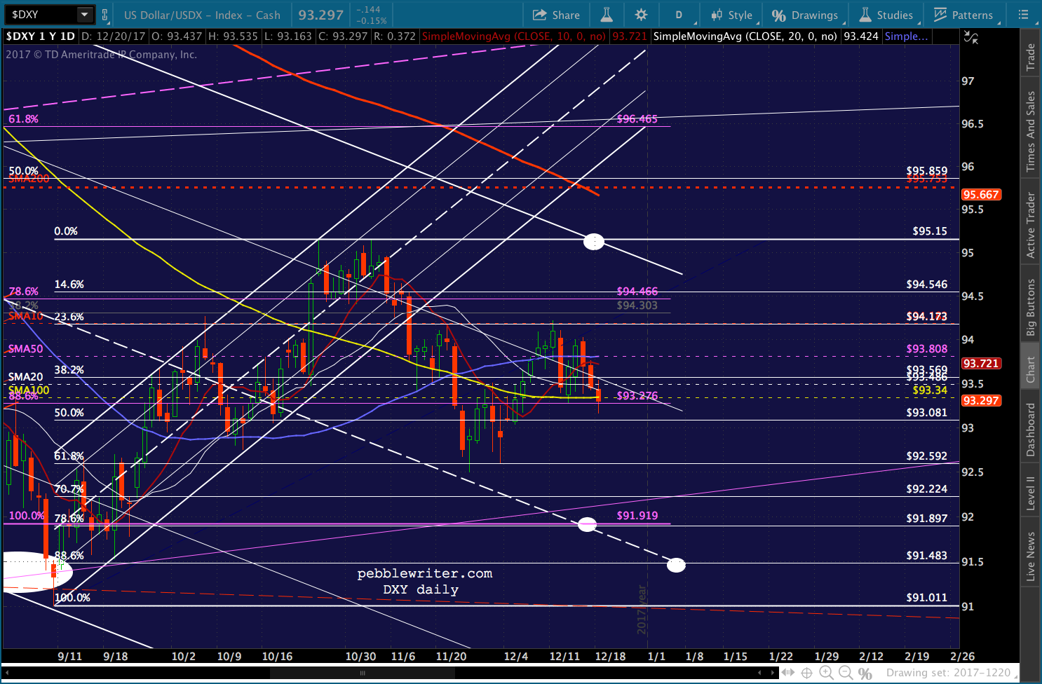
Task: Click the pebblewriter.com text annotation
Action: 425,573
